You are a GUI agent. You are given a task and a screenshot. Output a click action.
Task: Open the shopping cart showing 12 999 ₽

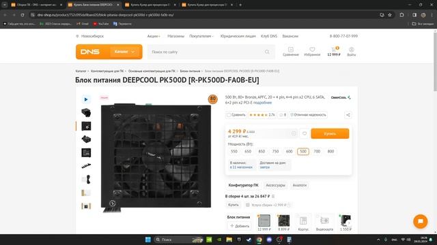[334, 52]
